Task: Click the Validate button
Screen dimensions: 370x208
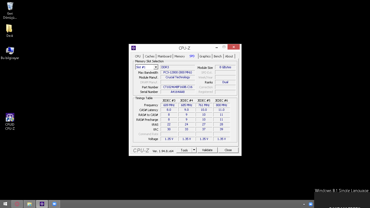Action: point(207,150)
